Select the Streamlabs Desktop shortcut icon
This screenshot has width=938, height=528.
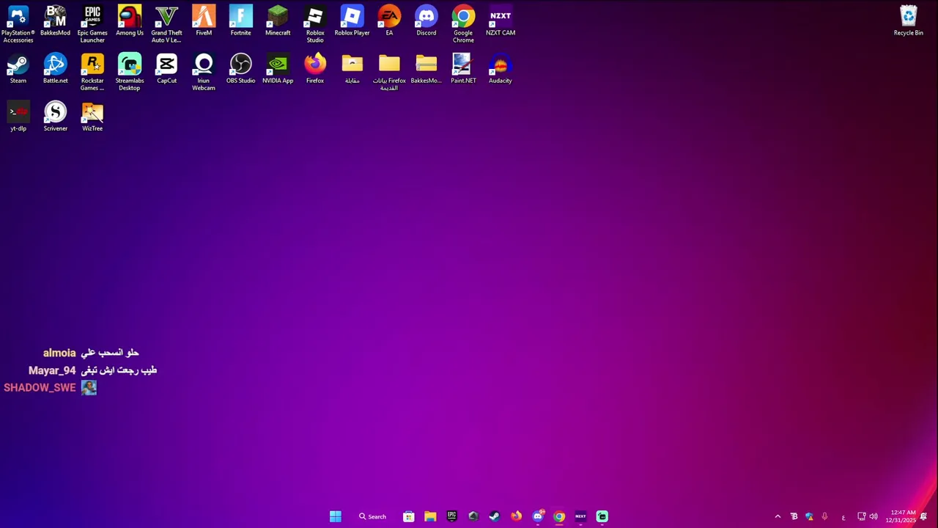point(130,73)
